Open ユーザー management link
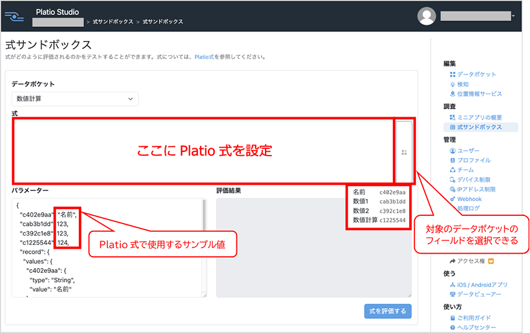The image size is (530, 333). click(x=464, y=151)
